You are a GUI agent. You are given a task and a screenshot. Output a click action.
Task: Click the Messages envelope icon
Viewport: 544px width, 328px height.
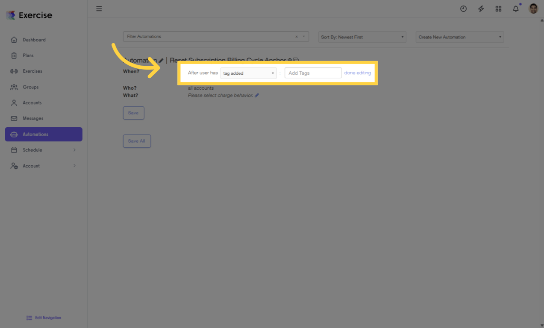14,118
